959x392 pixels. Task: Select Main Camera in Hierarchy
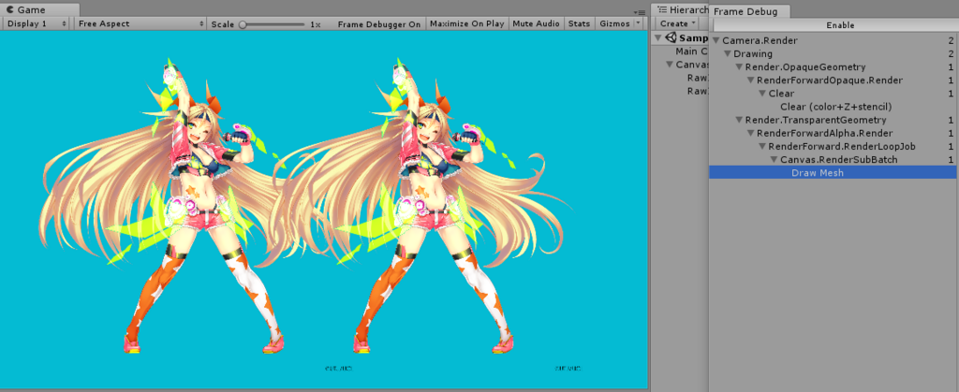(691, 51)
